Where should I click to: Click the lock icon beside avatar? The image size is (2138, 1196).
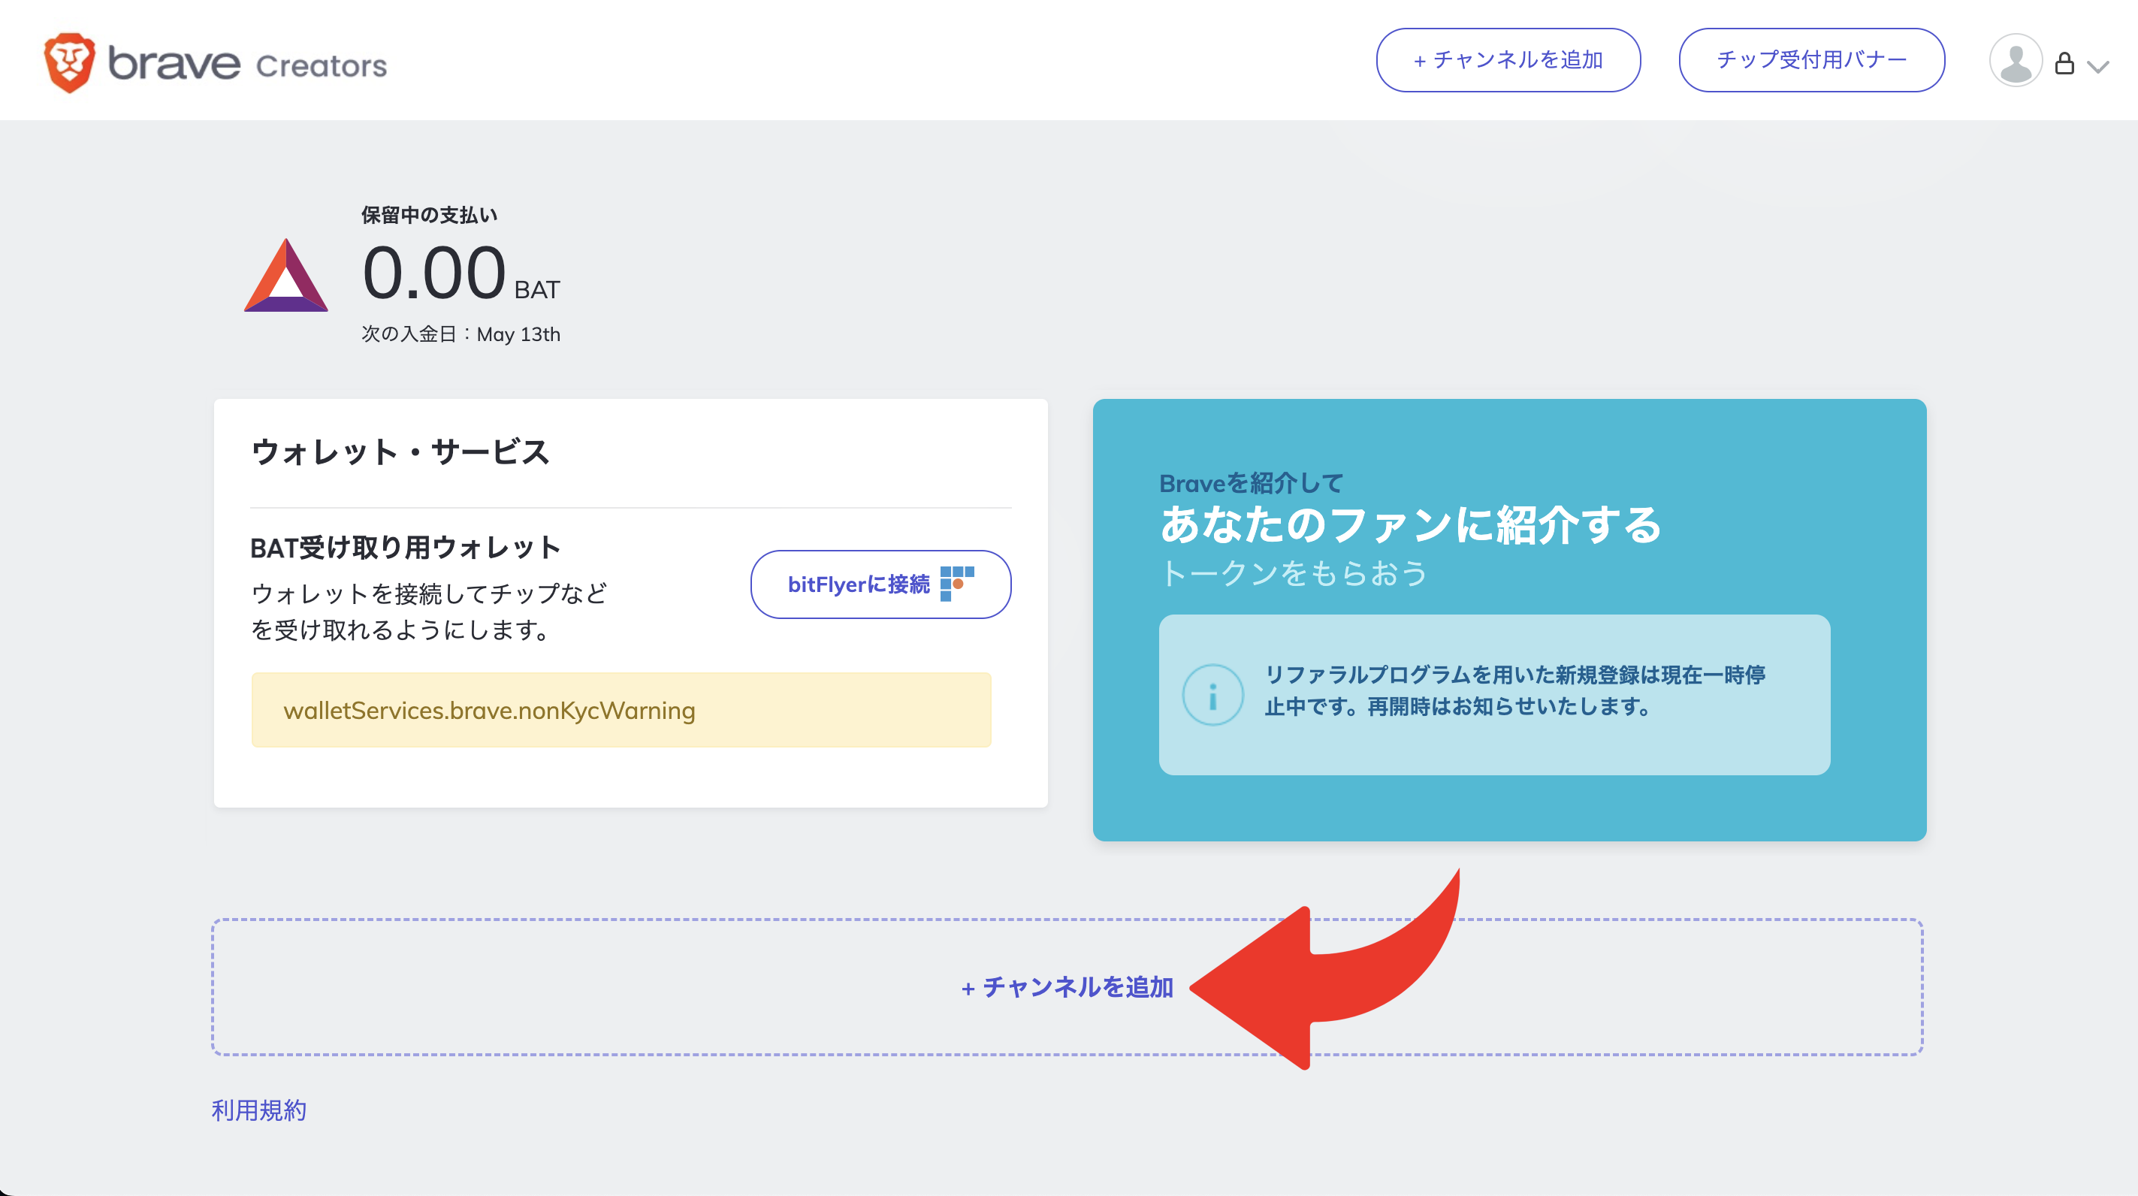(x=2064, y=63)
